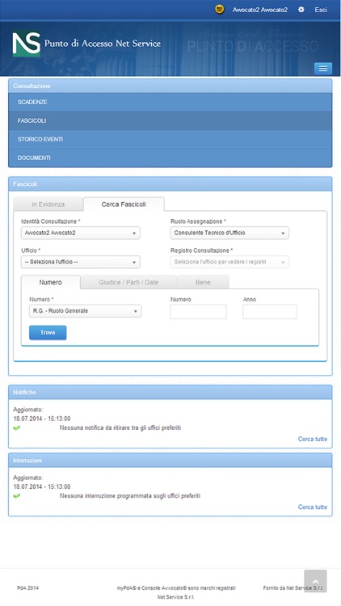Select the Numero search tab
341x606 pixels.
(x=51, y=282)
